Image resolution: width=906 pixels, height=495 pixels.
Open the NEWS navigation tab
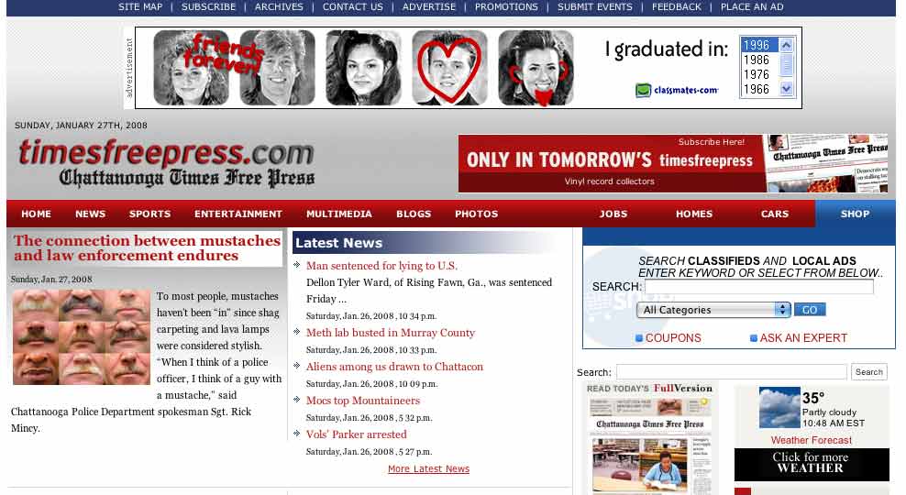click(x=90, y=214)
